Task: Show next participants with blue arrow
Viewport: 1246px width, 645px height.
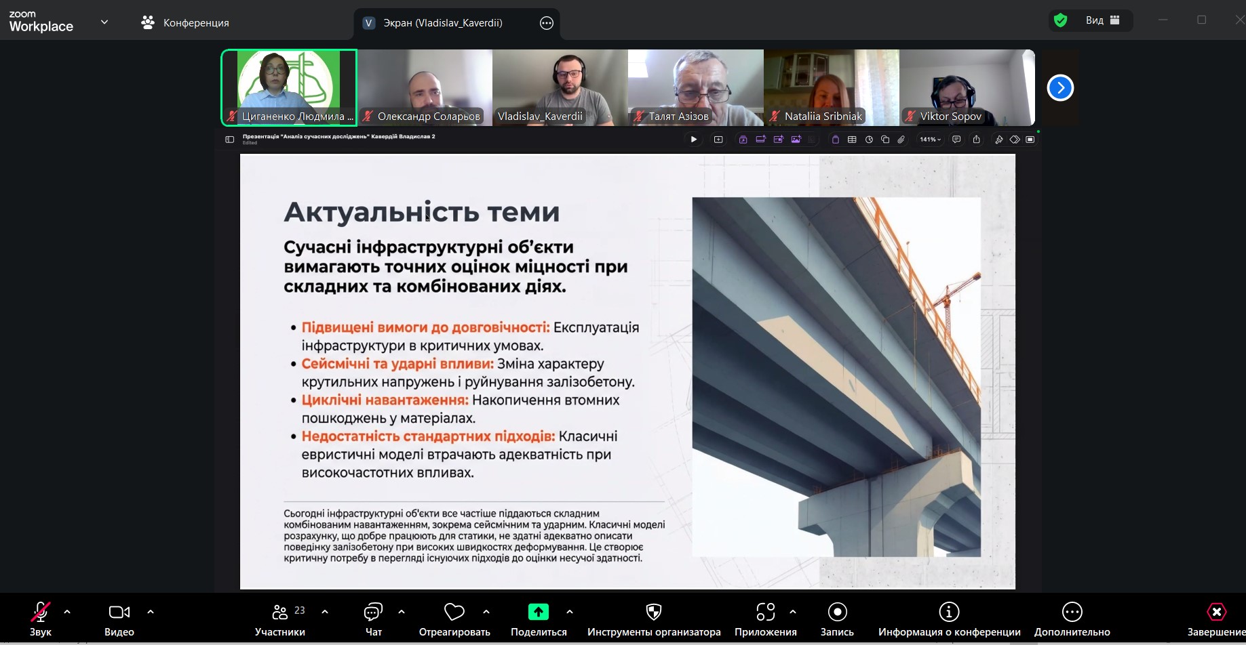Action: tap(1060, 88)
